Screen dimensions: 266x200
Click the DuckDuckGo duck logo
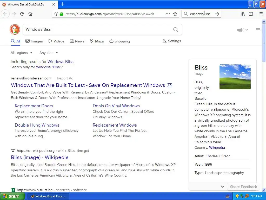pos(15,29)
